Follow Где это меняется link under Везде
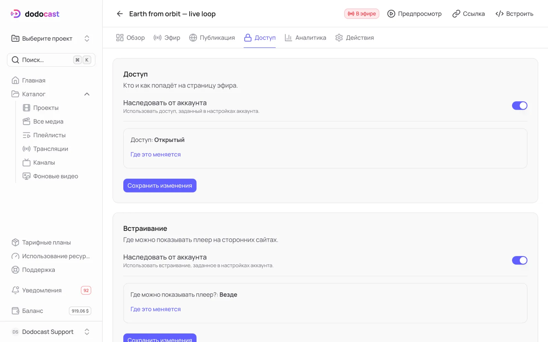 click(x=155, y=309)
